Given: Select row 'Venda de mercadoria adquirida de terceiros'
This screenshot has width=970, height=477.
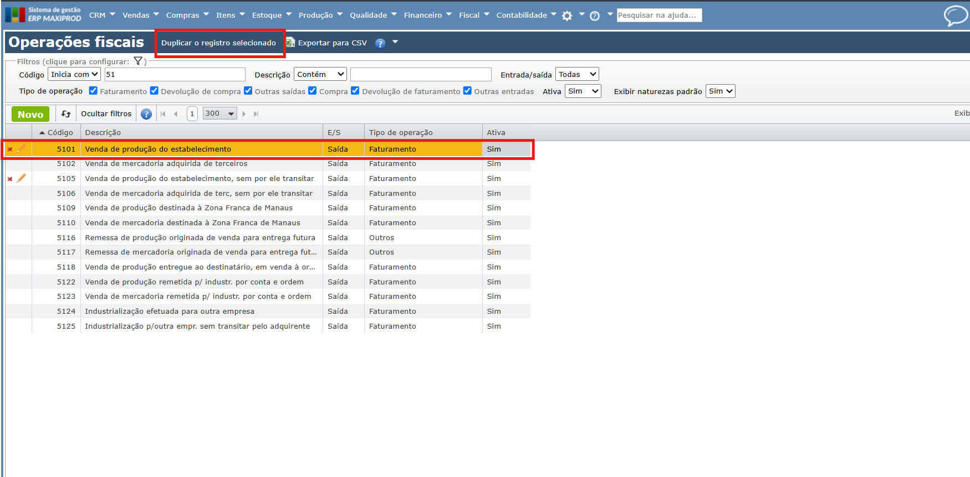Looking at the screenshot, I should (x=268, y=164).
